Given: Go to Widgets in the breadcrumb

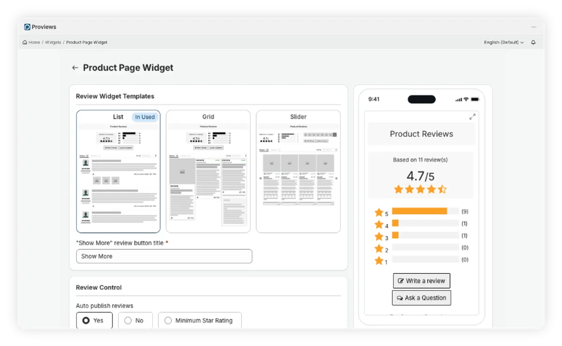Looking at the screenshot, I should [53, 43].
